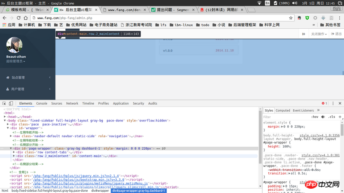Open the bootstrap.min.js script link
This screenshot has height=193, width=344.
click(79, 180)
